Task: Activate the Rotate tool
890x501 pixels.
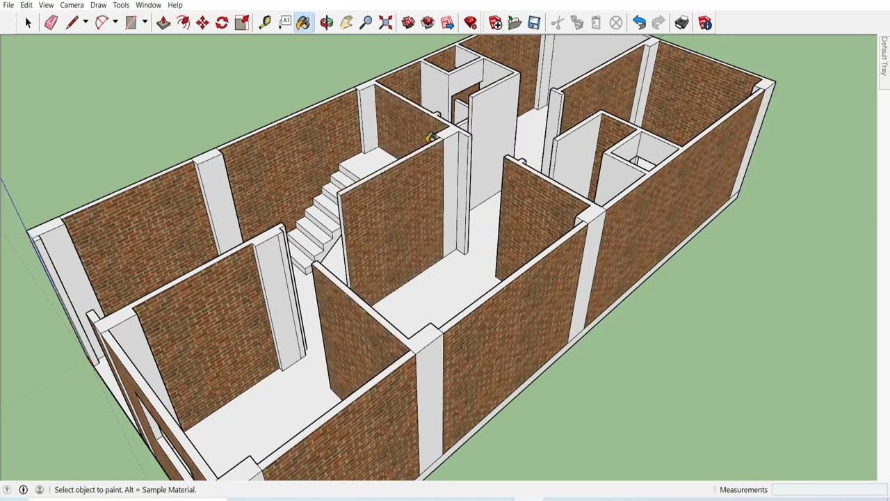Action: tap(222, 23)
